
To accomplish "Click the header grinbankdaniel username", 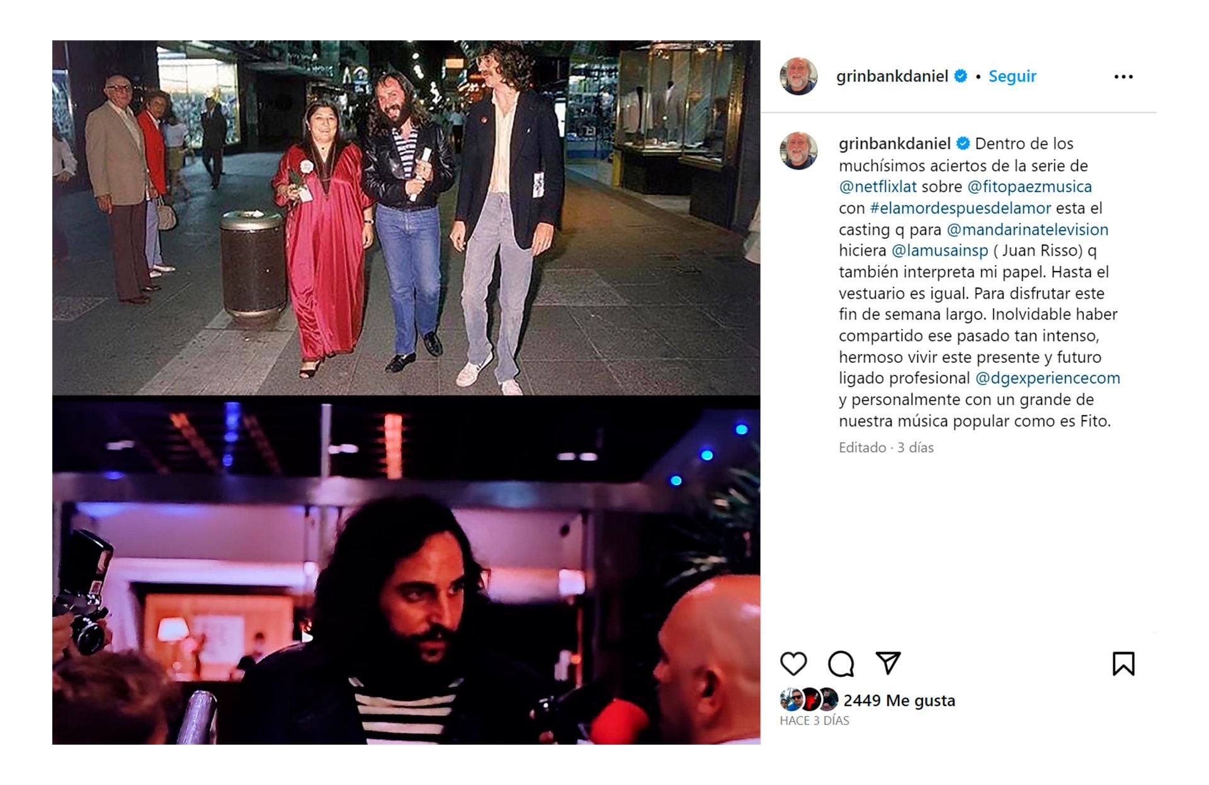I will (x=892, y=76).
